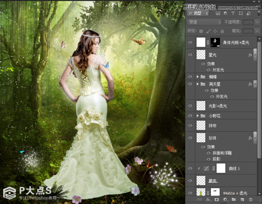262x204 pixels.
Task: Lock transparent pixels with the checkerboard icon
Action: [x=201, y=31]
